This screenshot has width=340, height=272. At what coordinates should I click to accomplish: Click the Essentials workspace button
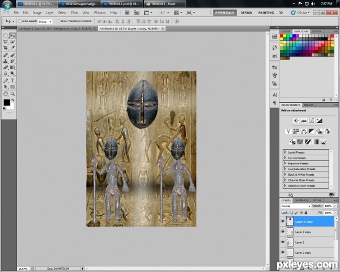tap(224, 12)
